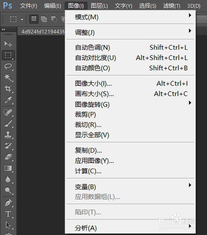Switch to document tab 4d924fd1219443f

click(41, 31)
